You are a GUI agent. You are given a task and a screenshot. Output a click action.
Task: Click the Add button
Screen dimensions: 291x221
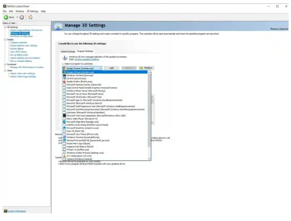(112, 68)
